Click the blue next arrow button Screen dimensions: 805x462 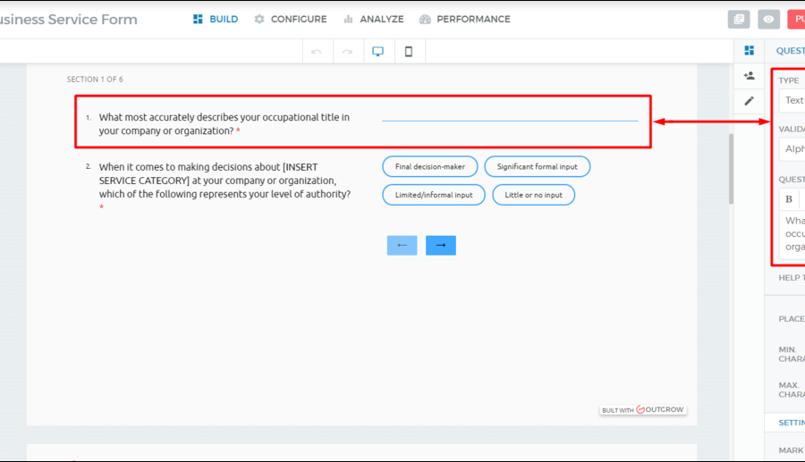coord(440,245)
